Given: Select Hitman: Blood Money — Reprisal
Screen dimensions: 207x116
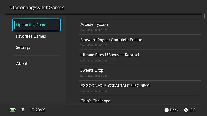Looking at the screenshot, I should [x=140, y=57].
